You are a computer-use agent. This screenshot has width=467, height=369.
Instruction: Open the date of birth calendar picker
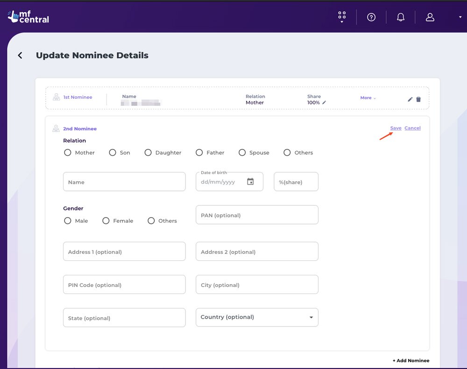pos(250,182)
